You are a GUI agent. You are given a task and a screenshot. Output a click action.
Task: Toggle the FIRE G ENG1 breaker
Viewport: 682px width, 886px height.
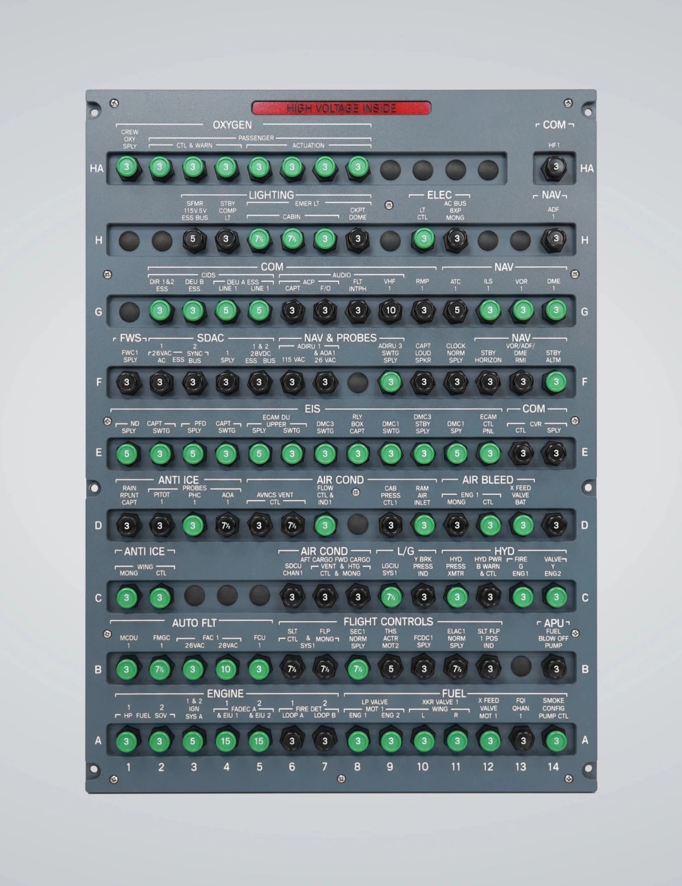click(x=522, y=597)
